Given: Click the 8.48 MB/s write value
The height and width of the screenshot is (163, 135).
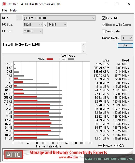Looking at the screenshot, I should click(103, 86).
